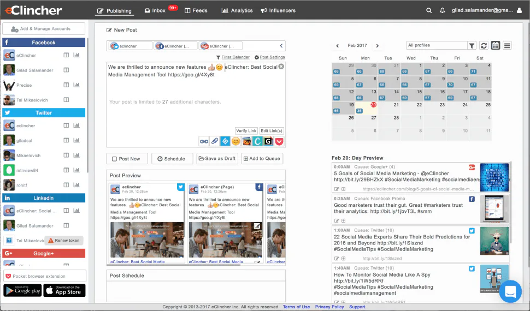This screenshot has height=311, width=530.
Task: Open the 1:00AM post image thumbnail
Action: [494, 241]
